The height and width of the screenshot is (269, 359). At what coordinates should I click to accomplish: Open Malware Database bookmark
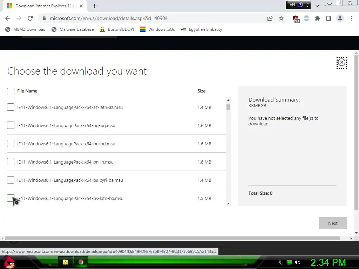click(73, 29)
